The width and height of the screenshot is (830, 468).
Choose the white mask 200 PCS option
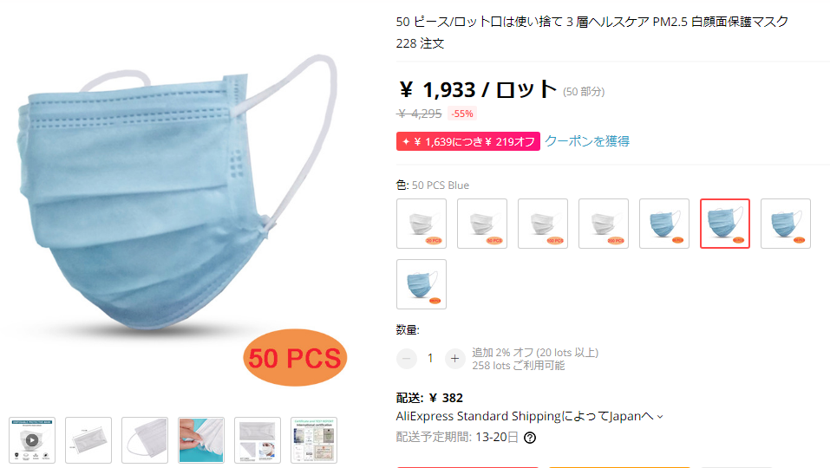pyautogui.click(x=604, y=224)
